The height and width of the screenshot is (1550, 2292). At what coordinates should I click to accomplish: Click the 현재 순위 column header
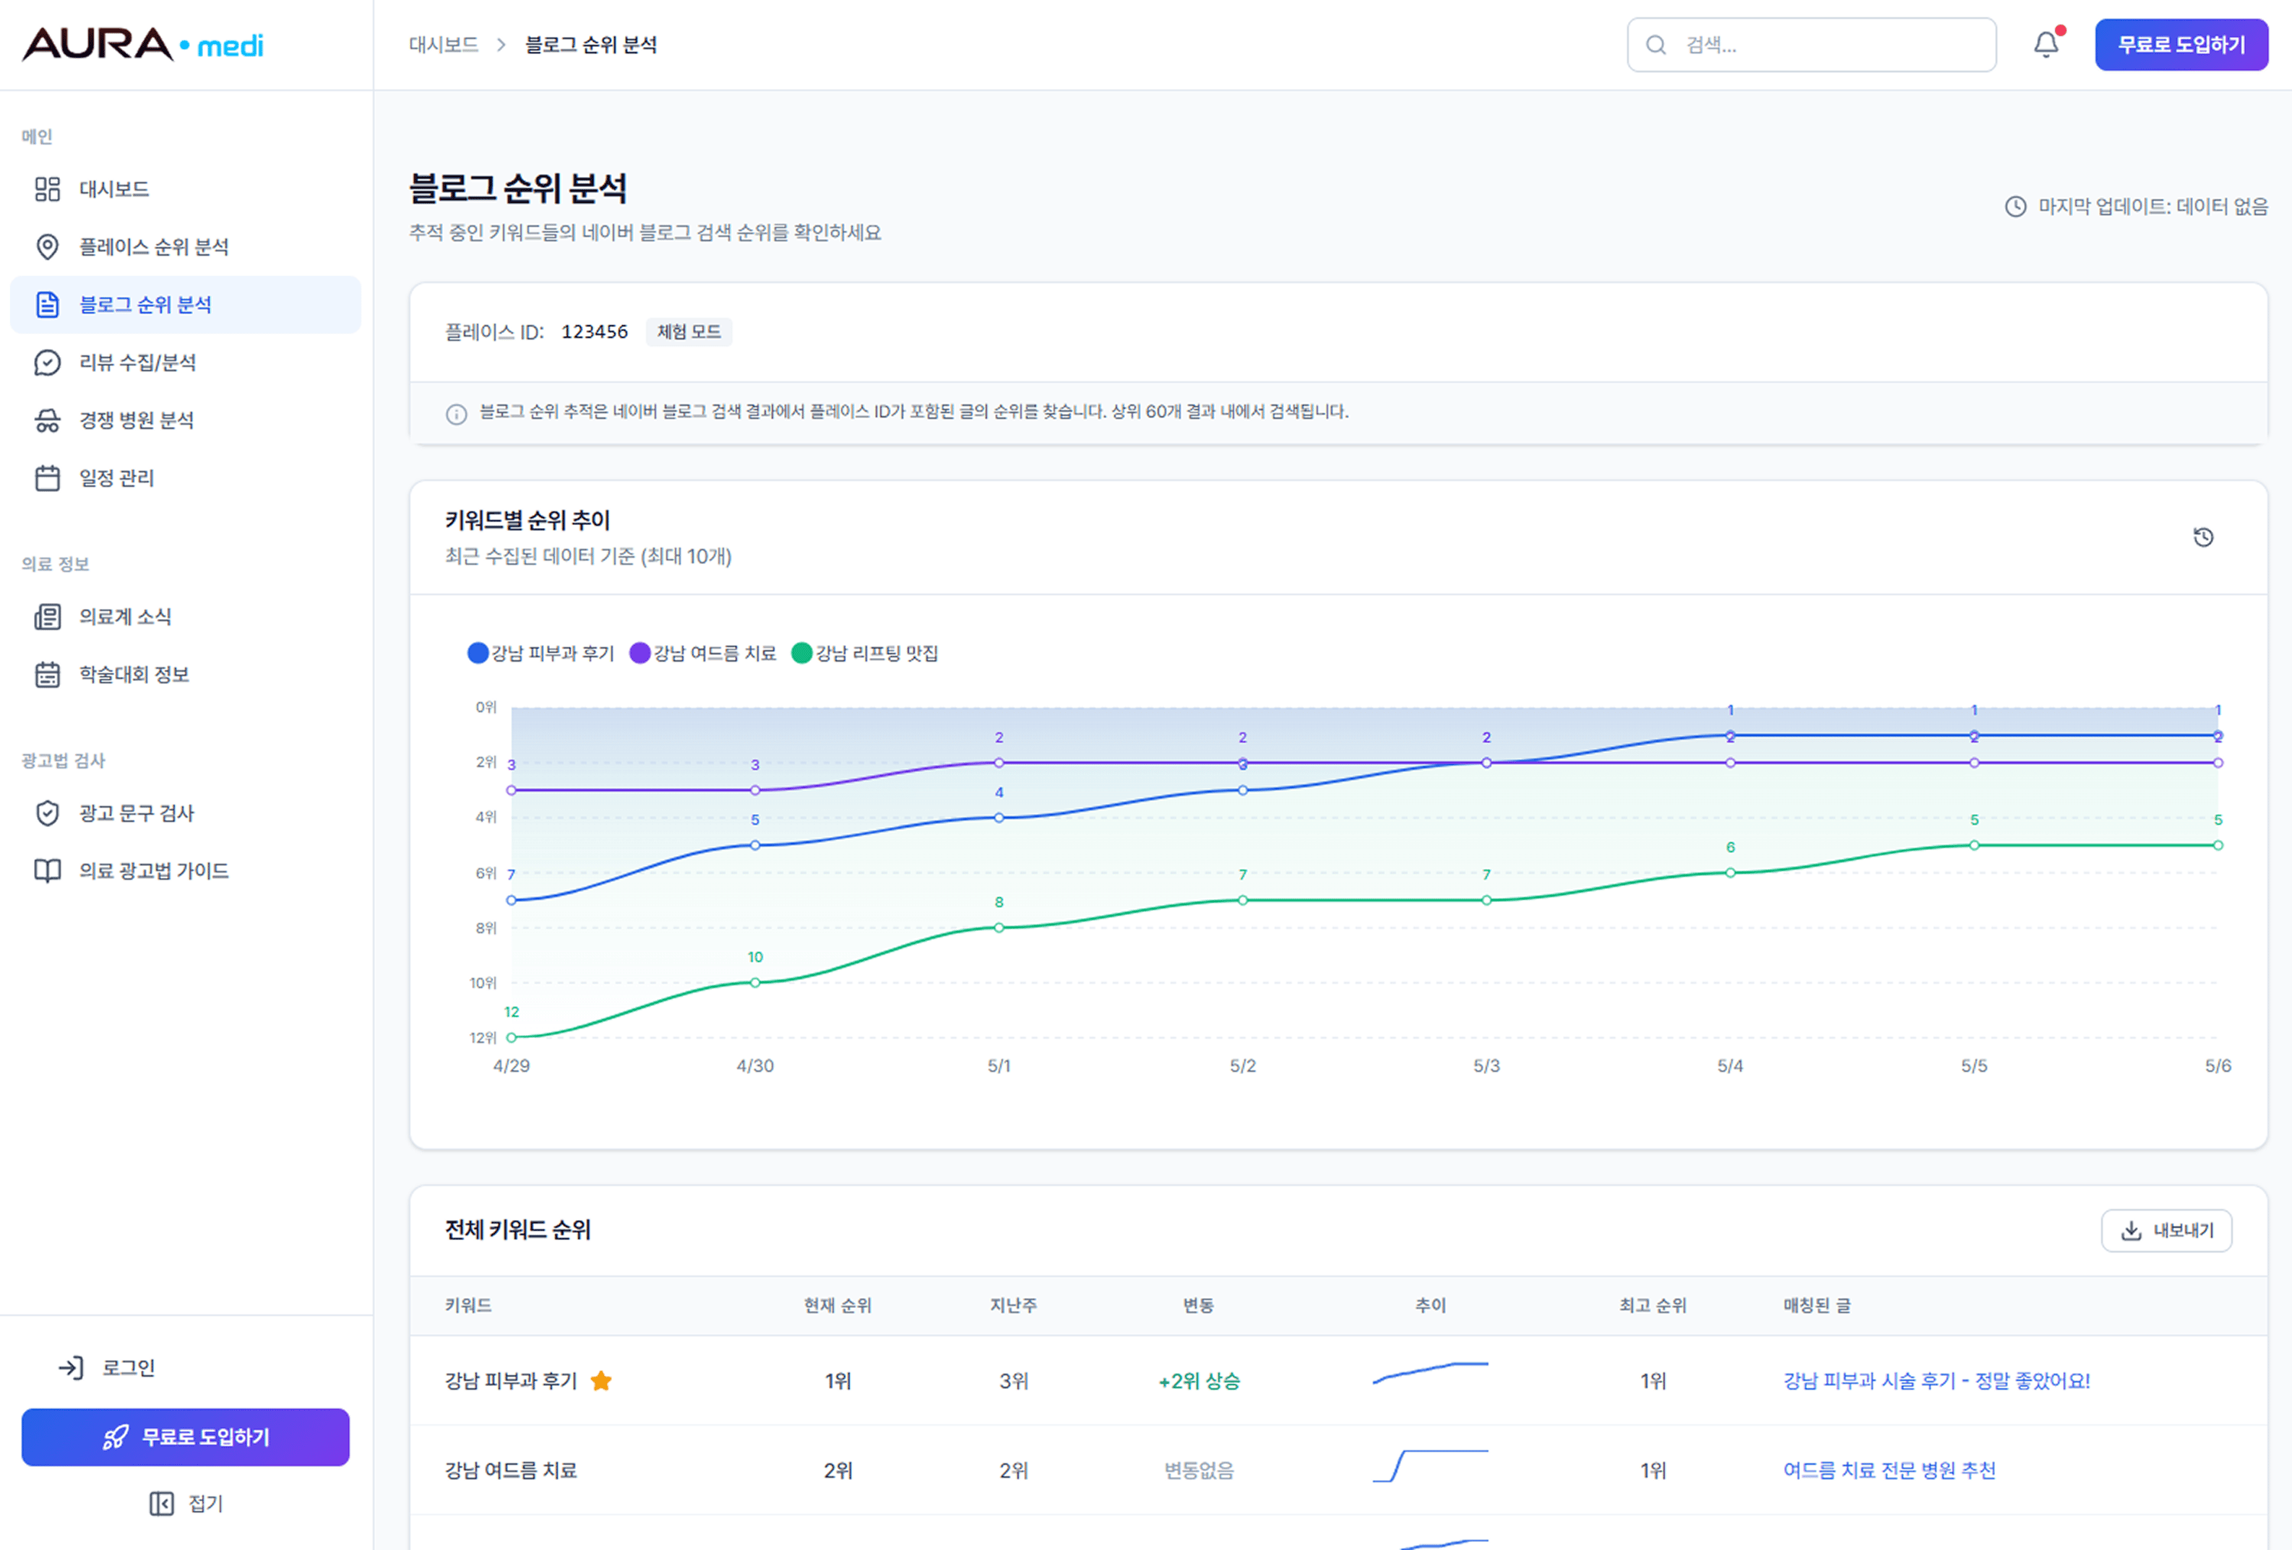(x=837, y=1305)
